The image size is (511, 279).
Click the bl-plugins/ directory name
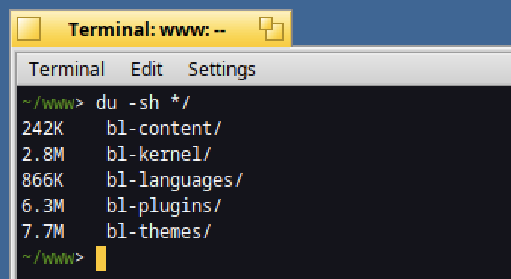click(164, 206)
